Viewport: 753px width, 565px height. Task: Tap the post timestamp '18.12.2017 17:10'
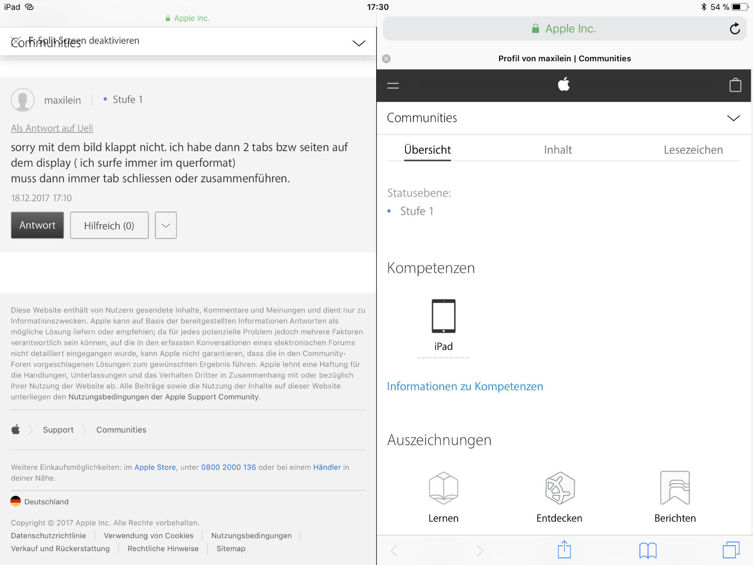point(41,198)
